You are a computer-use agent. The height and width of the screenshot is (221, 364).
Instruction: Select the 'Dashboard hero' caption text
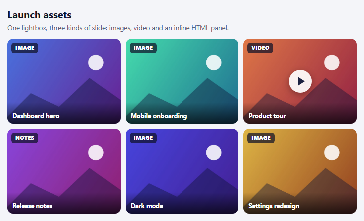pyautogui.click(x=36, y=116)
